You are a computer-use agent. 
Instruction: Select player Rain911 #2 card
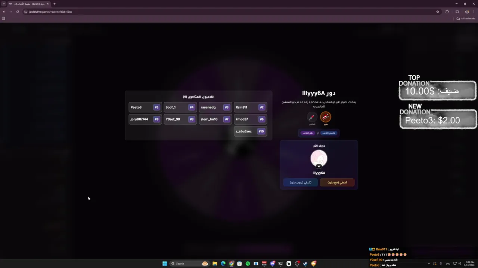click(x=250, y=107)
